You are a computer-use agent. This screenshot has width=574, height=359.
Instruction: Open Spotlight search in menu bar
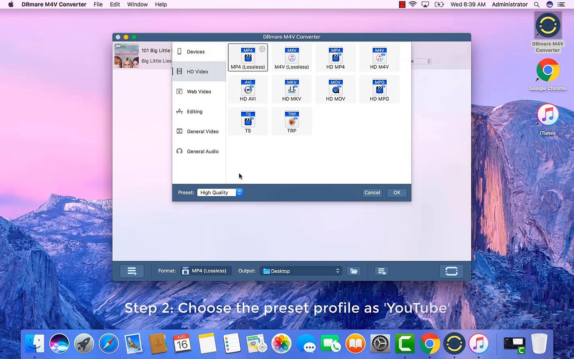[536, 4]
